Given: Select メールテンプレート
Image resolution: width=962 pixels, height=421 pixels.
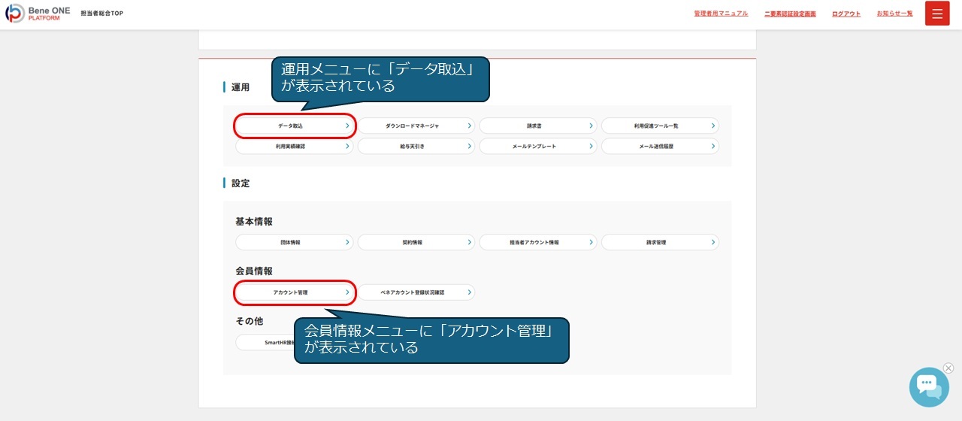Looking at the screenshot, I should click(x=537, y=147).
